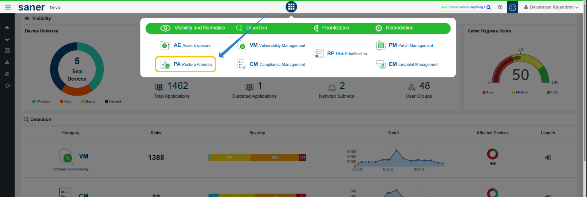The image size is (587, 197).
Task: Click the Posture Anomaly icon
Action: tap(165, 64)
